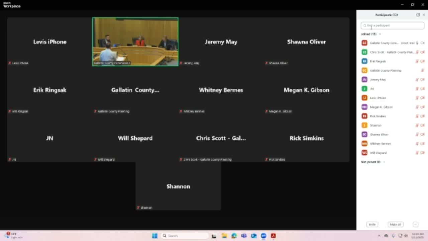
Task: Click the host microphone icon for Gallatin County Commission
Action: point(417,43)
